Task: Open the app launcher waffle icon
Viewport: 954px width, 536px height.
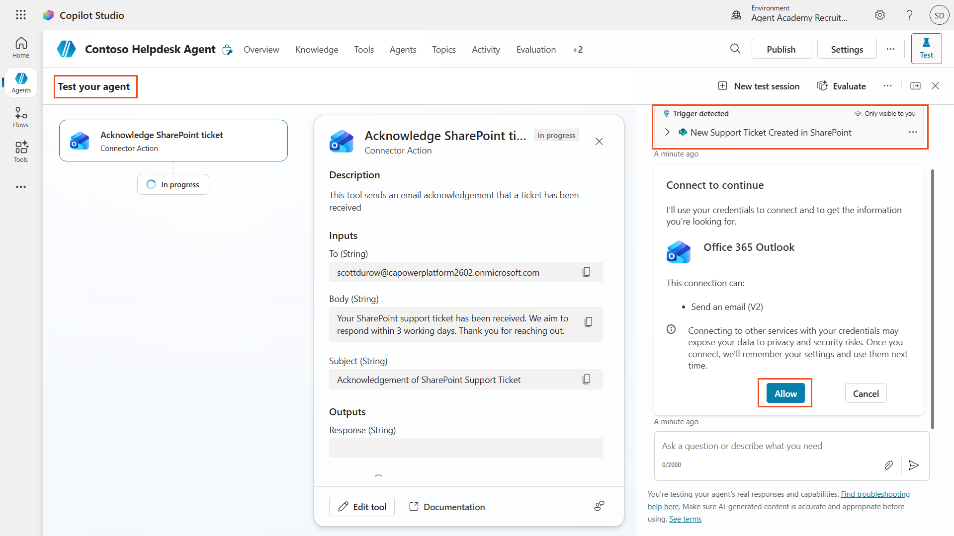Action: (x=20, y=15)
